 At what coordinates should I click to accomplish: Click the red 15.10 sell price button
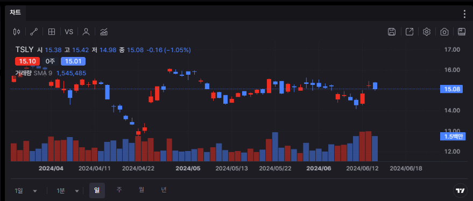[x=27, y=61]
